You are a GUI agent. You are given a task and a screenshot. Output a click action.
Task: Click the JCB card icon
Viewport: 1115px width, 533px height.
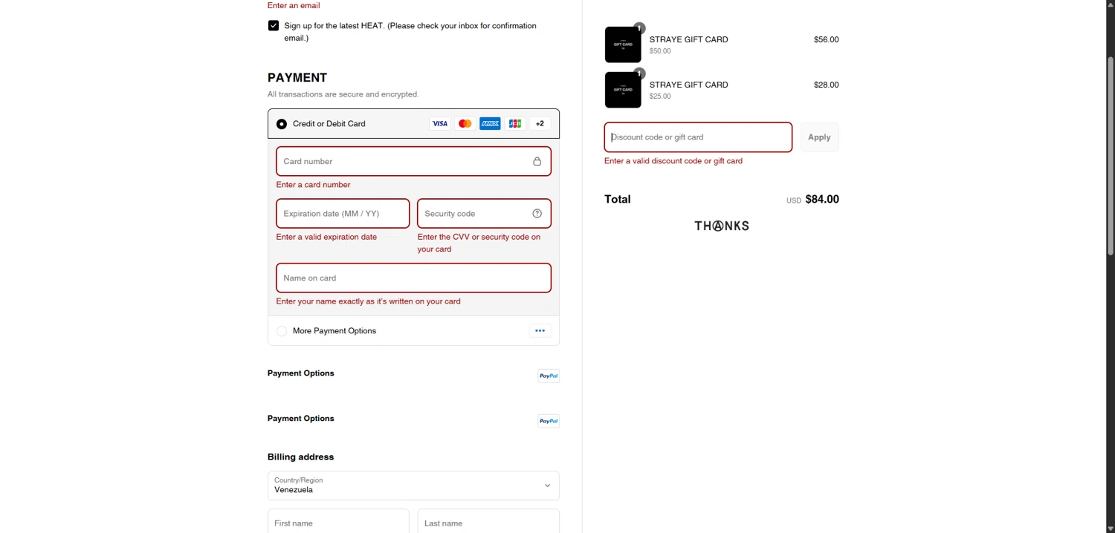515,124
